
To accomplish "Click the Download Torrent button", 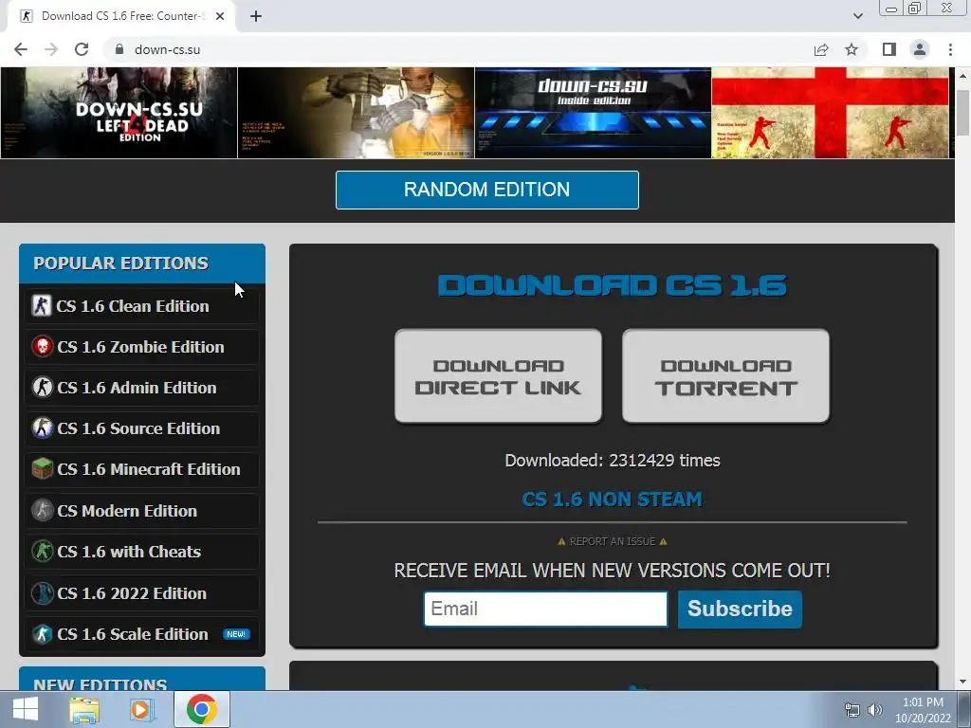I will (725, 376).
